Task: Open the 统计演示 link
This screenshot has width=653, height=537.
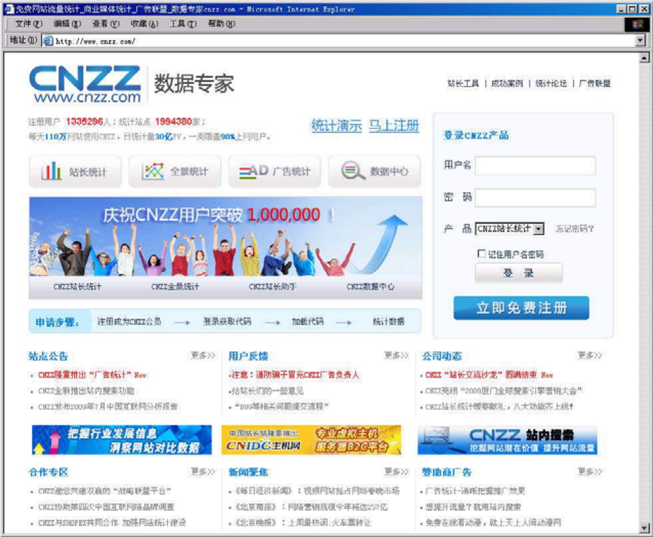Action: pos(337,126)
